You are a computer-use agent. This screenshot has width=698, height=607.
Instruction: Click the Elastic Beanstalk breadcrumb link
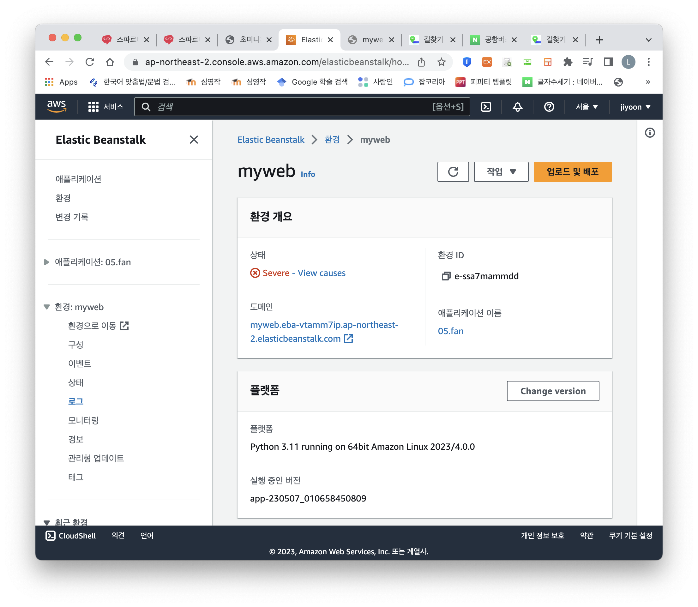271,140
